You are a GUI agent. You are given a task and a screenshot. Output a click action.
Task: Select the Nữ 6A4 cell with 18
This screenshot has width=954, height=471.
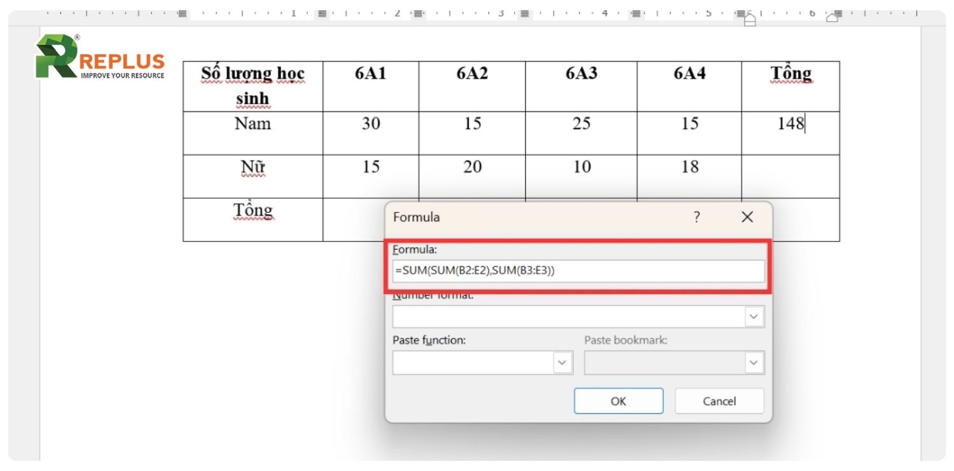[689, 176]
